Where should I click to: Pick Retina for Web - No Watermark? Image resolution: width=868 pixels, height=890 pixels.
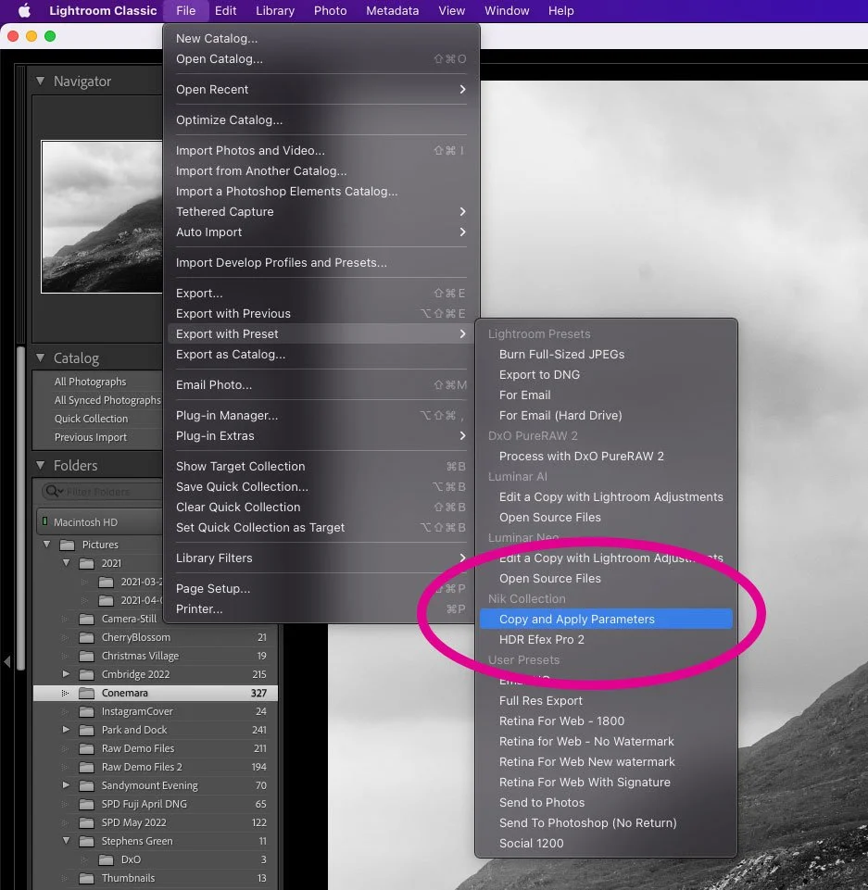tap(606, 743)
